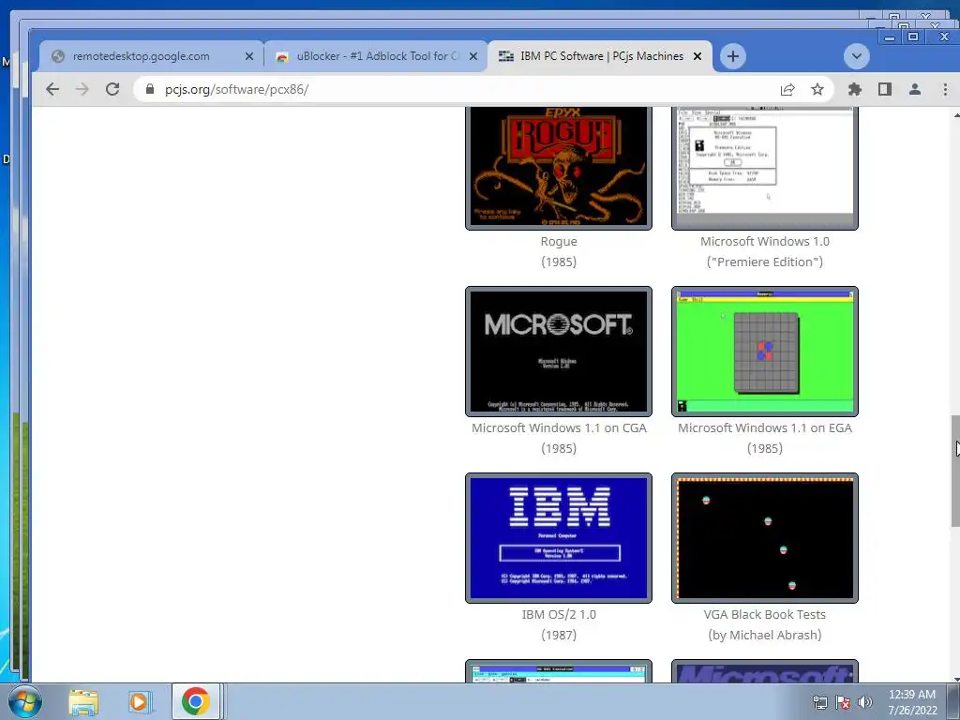Open Windows 1.1 on CGA thumbnail
The height and width of the screenshot is (720, 960).
click(x=559, y=352)
